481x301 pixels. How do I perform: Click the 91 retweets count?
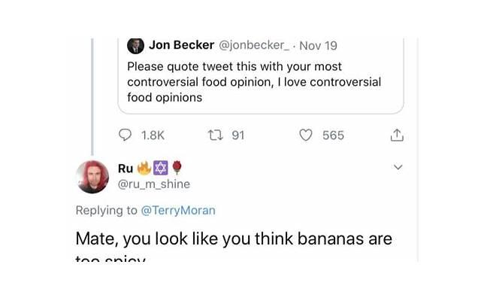coord(238,135)
